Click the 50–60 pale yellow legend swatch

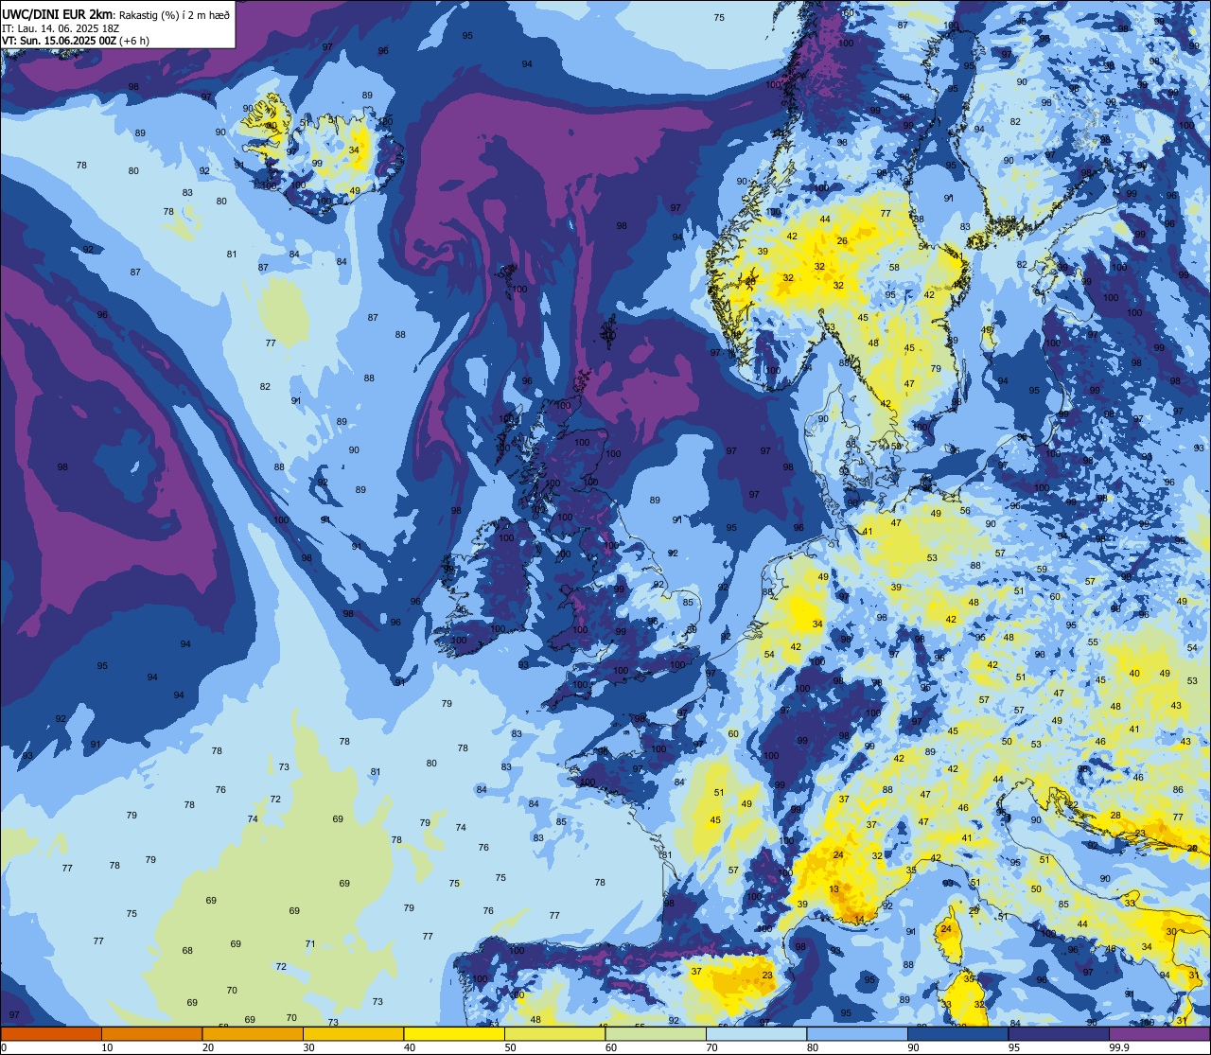point(554,1033)
